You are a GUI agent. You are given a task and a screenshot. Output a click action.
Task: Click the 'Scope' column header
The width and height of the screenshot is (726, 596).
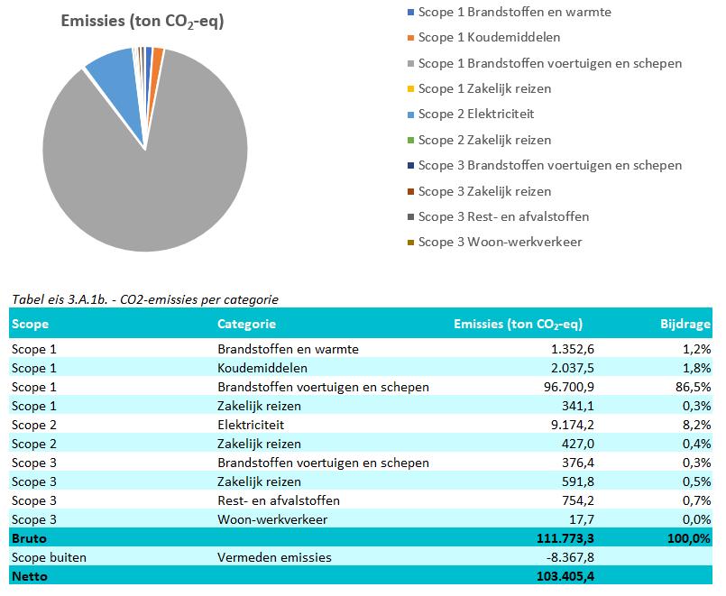point(30,324)
